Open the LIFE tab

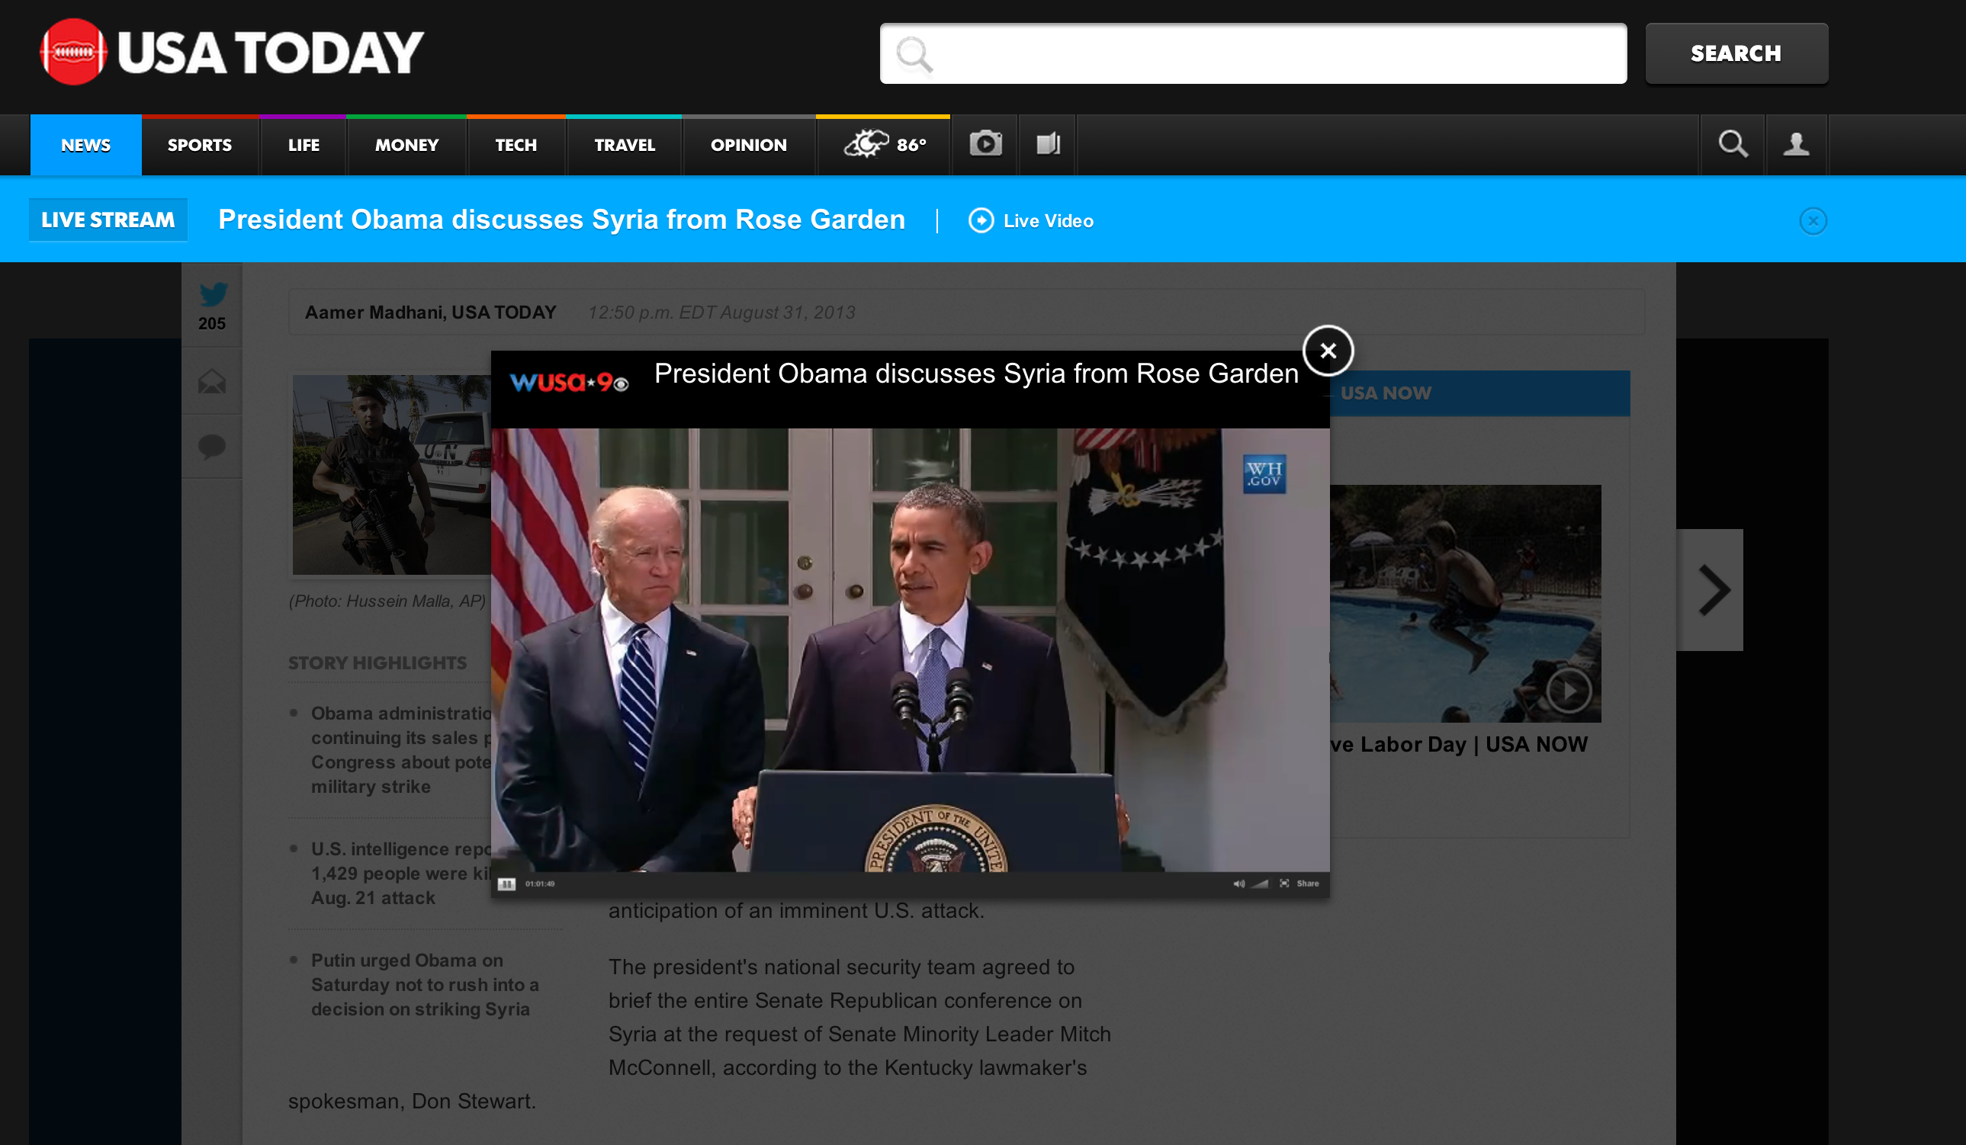(304, 145)
